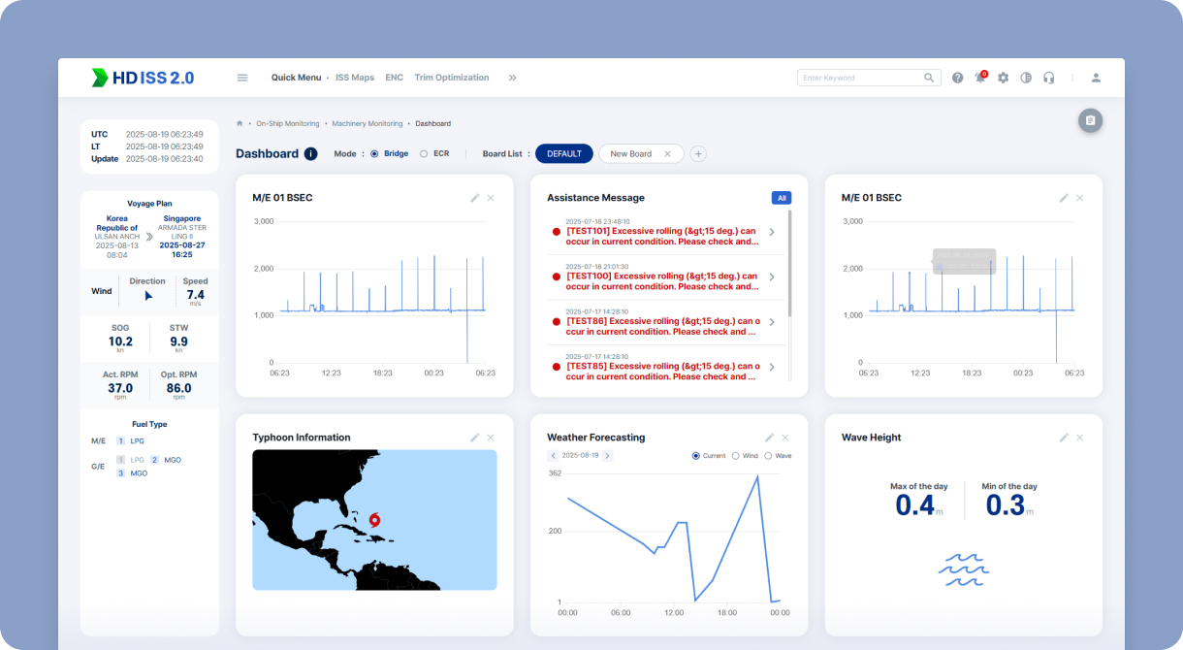Click the All button in Assistance Message
This screenshot has height=650, width=1183.
pyautogui.click(x=781, y=198)
